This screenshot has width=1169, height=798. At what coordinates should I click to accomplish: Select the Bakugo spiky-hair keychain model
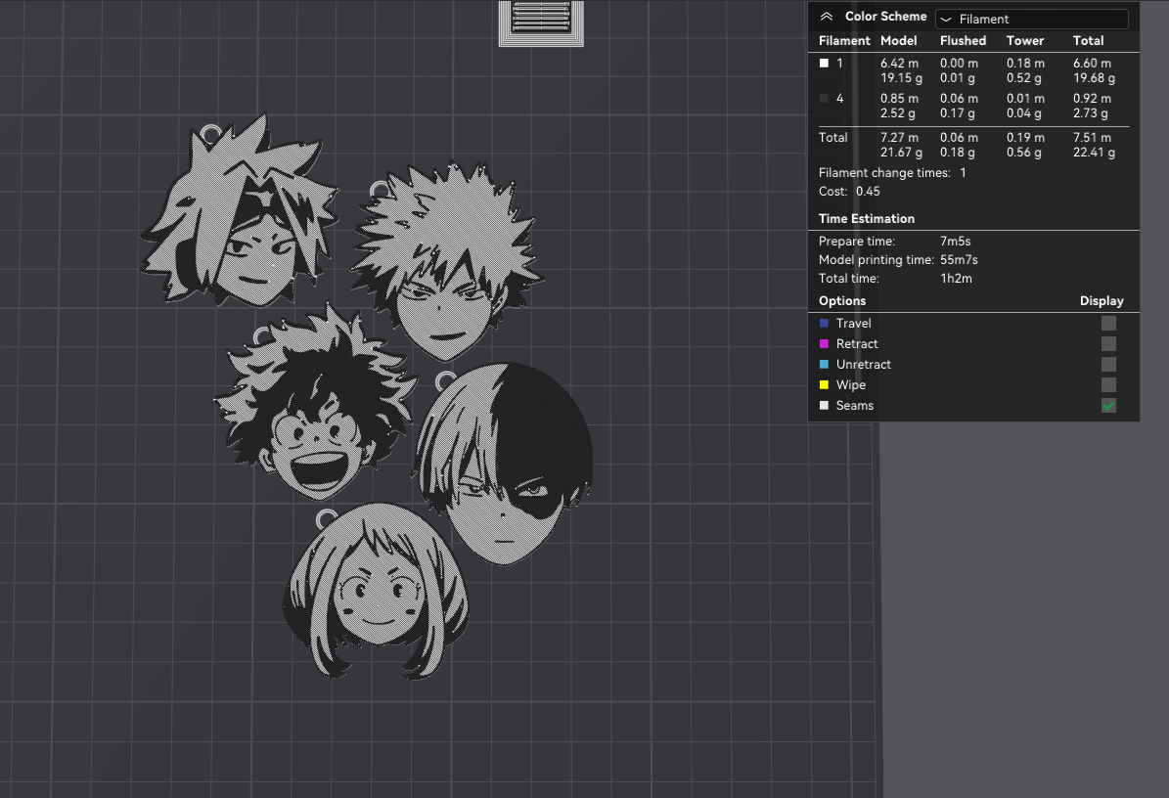pyautogui.click(x=447, y=261)
